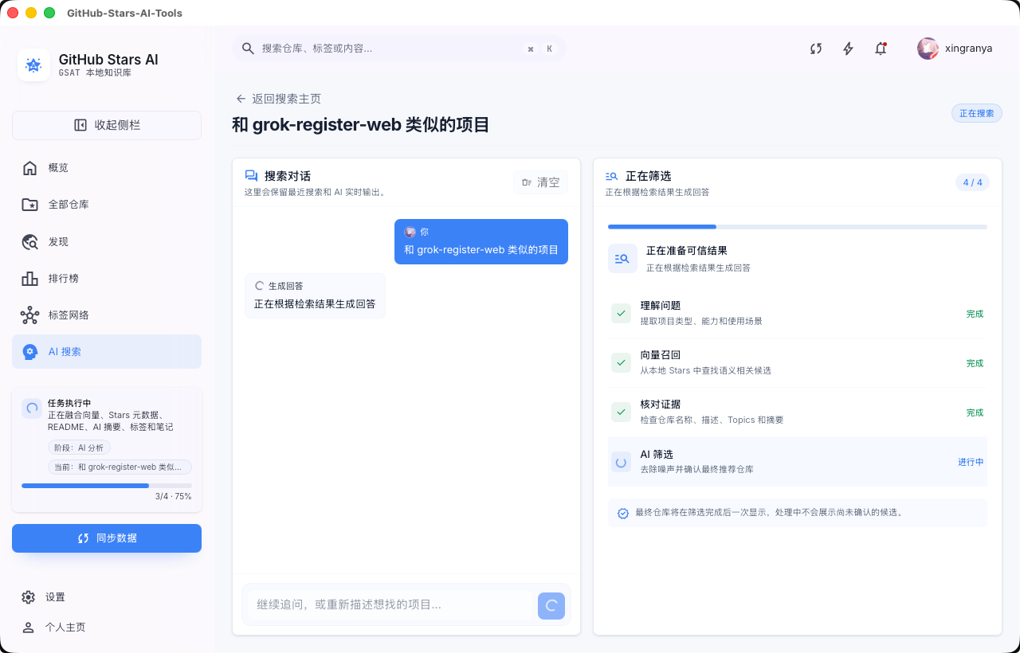Click the lightning bolt icon in top bar

pyautogui.click(x=848, y=49)
